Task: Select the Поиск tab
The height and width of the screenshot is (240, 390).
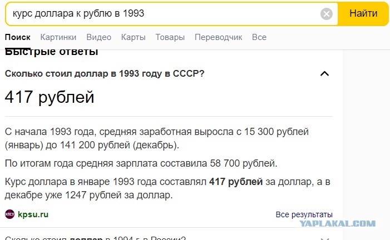Action: [17, 37]
